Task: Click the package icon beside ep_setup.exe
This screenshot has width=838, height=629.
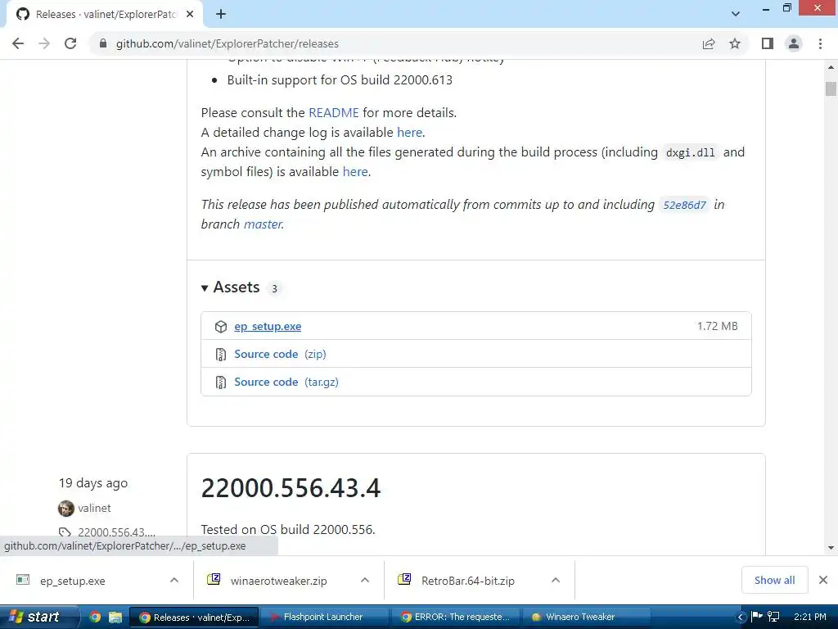Action: coord(221,326)
